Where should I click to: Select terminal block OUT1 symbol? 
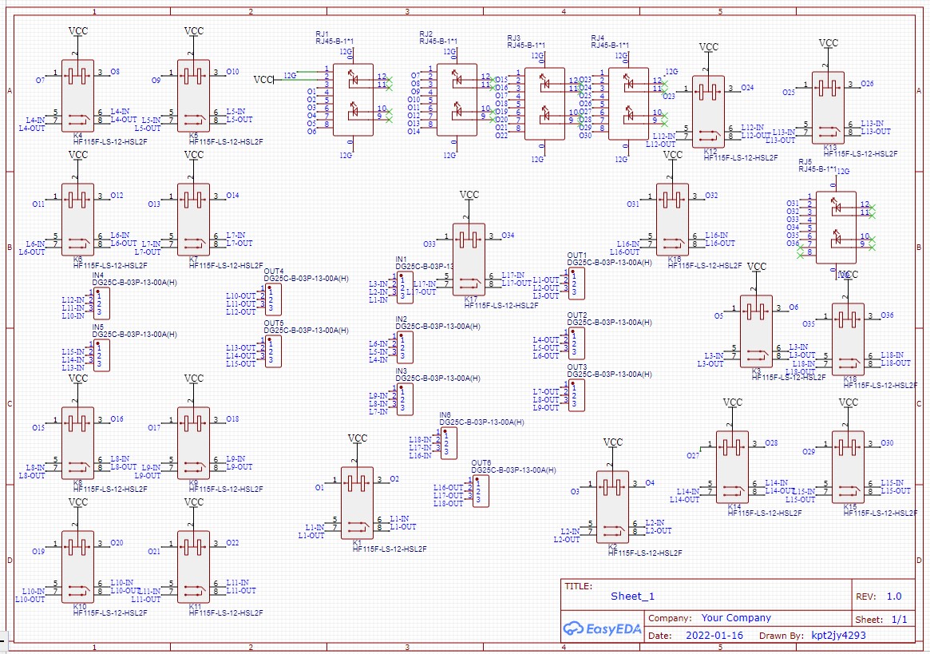[576, 283]
